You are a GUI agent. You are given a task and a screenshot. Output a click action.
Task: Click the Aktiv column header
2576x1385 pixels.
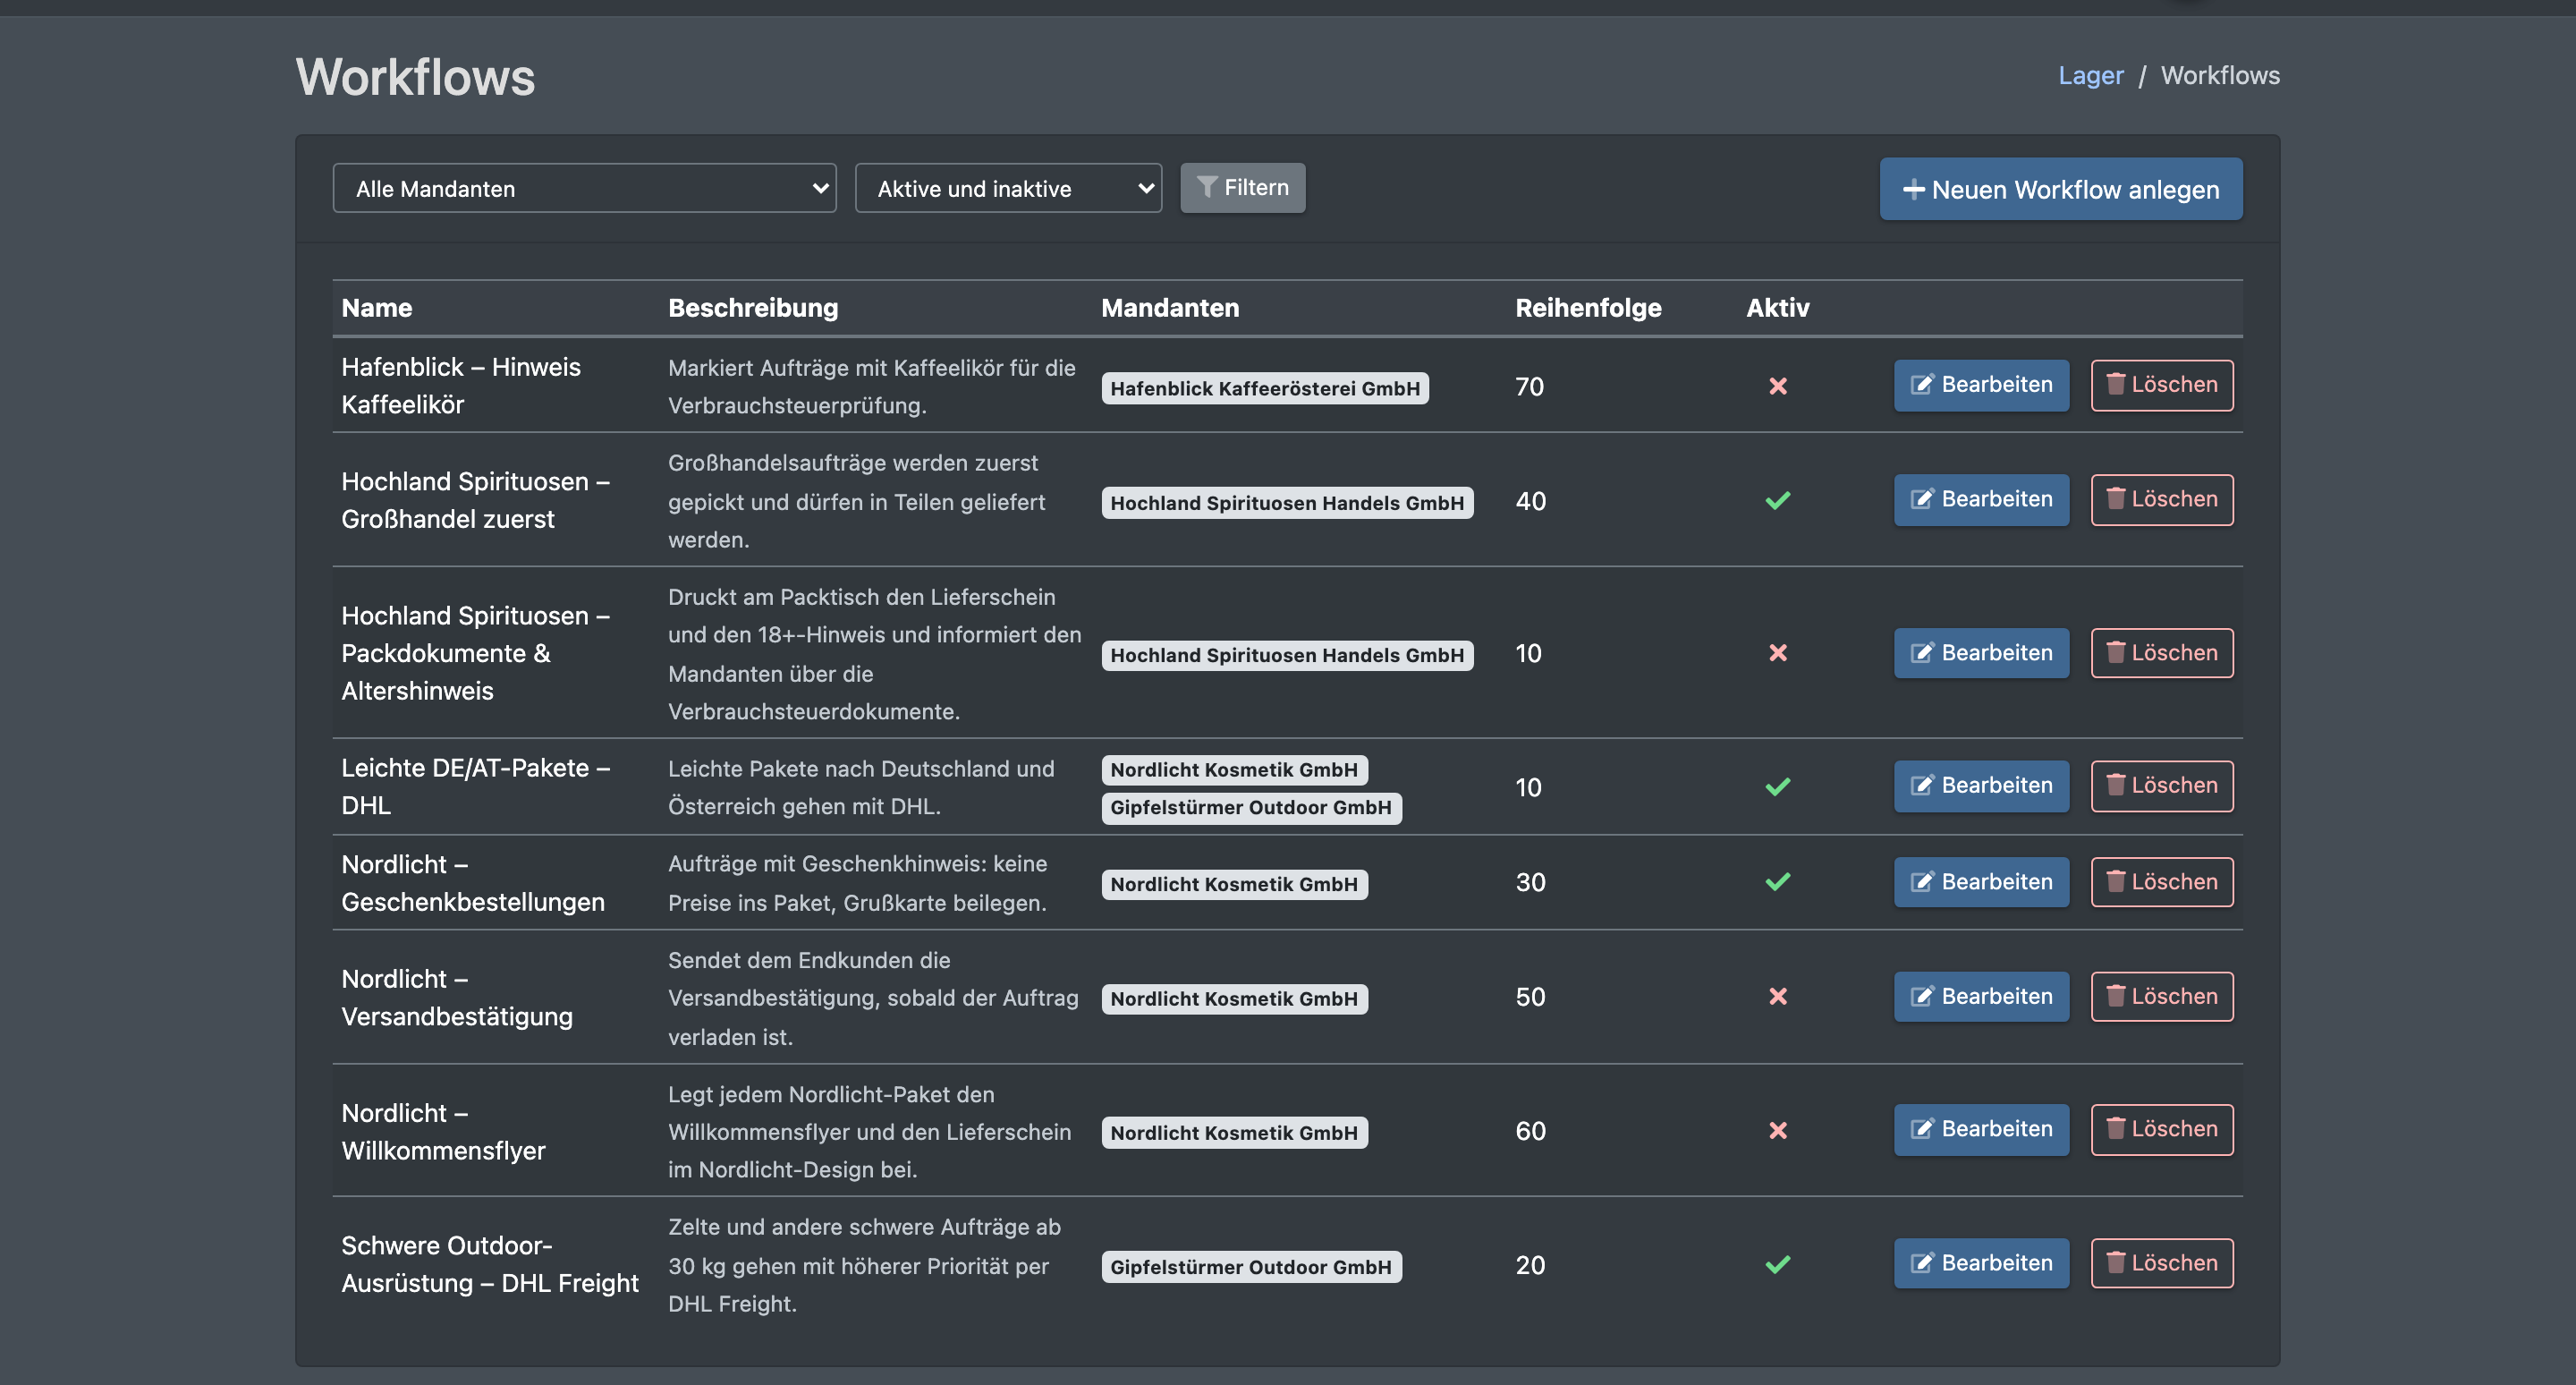click(1777, 308)
